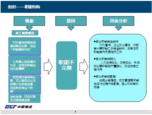Select the quote box starting 公司是以实际操作为主

click(25, 65)
